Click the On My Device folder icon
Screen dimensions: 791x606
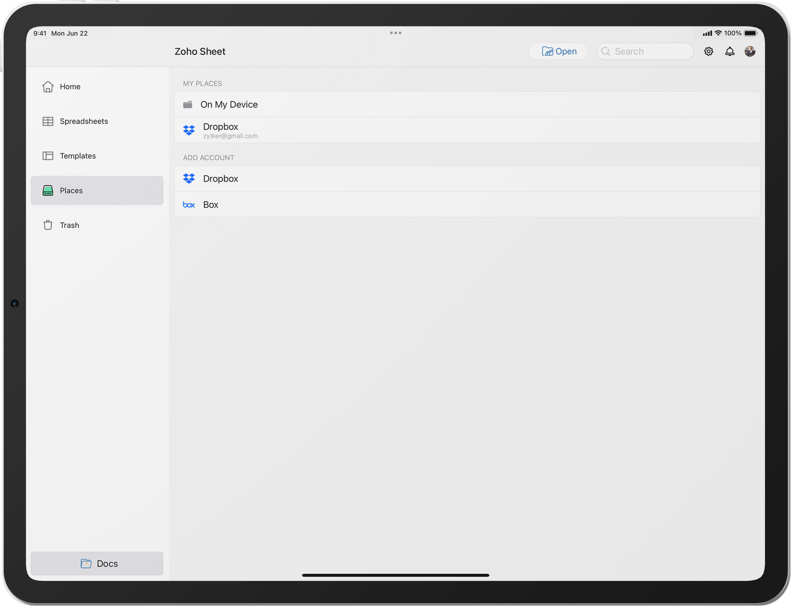point(188,105)
